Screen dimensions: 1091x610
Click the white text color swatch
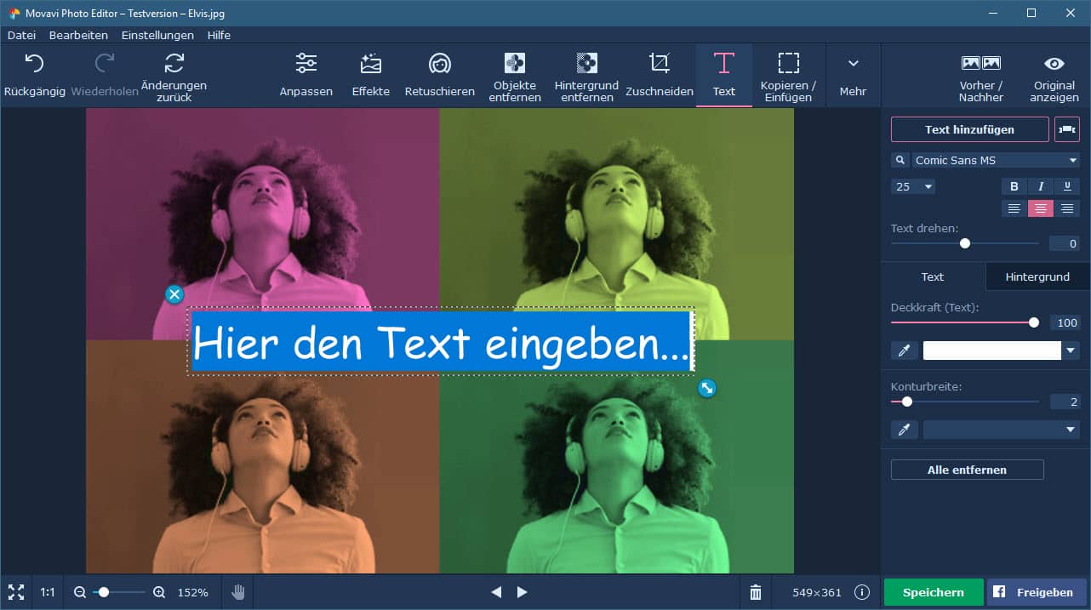point(992,351)
